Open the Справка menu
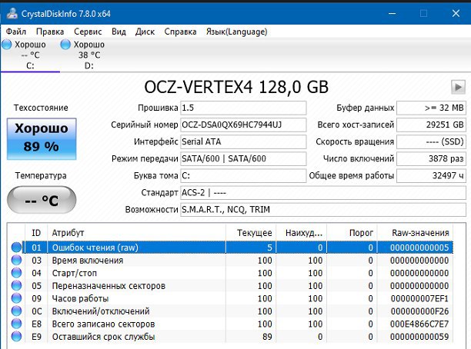Image resolution: width=471 pixels, height=349 pixels. tap(180, 32)
